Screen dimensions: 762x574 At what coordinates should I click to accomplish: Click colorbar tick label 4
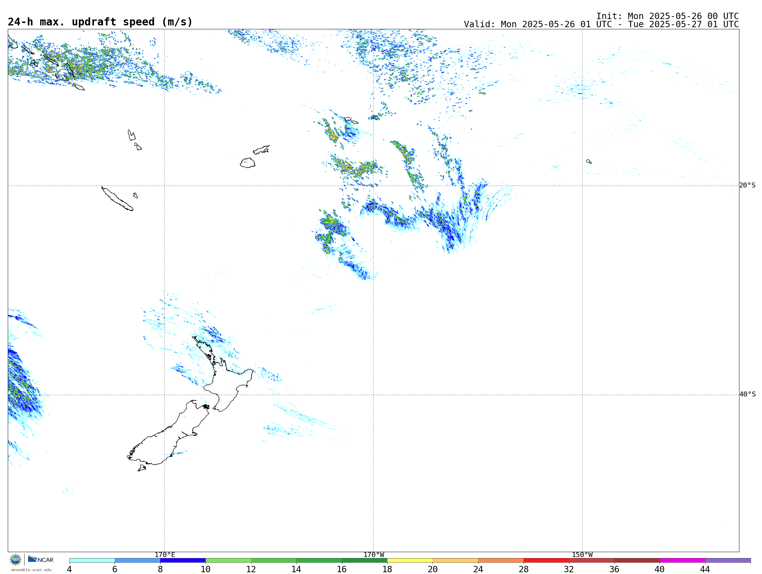coord(69,569)
